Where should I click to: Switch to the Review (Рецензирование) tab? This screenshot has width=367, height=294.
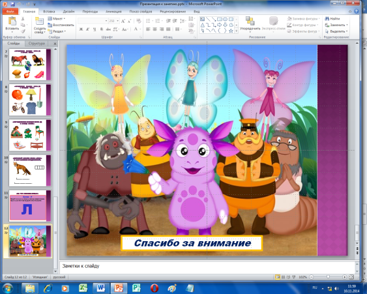coord(173,12)
